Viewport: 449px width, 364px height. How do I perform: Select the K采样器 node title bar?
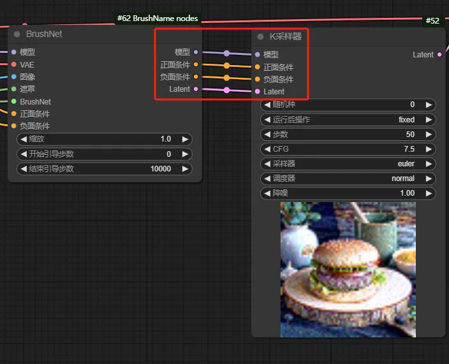[x=348, y=36]
